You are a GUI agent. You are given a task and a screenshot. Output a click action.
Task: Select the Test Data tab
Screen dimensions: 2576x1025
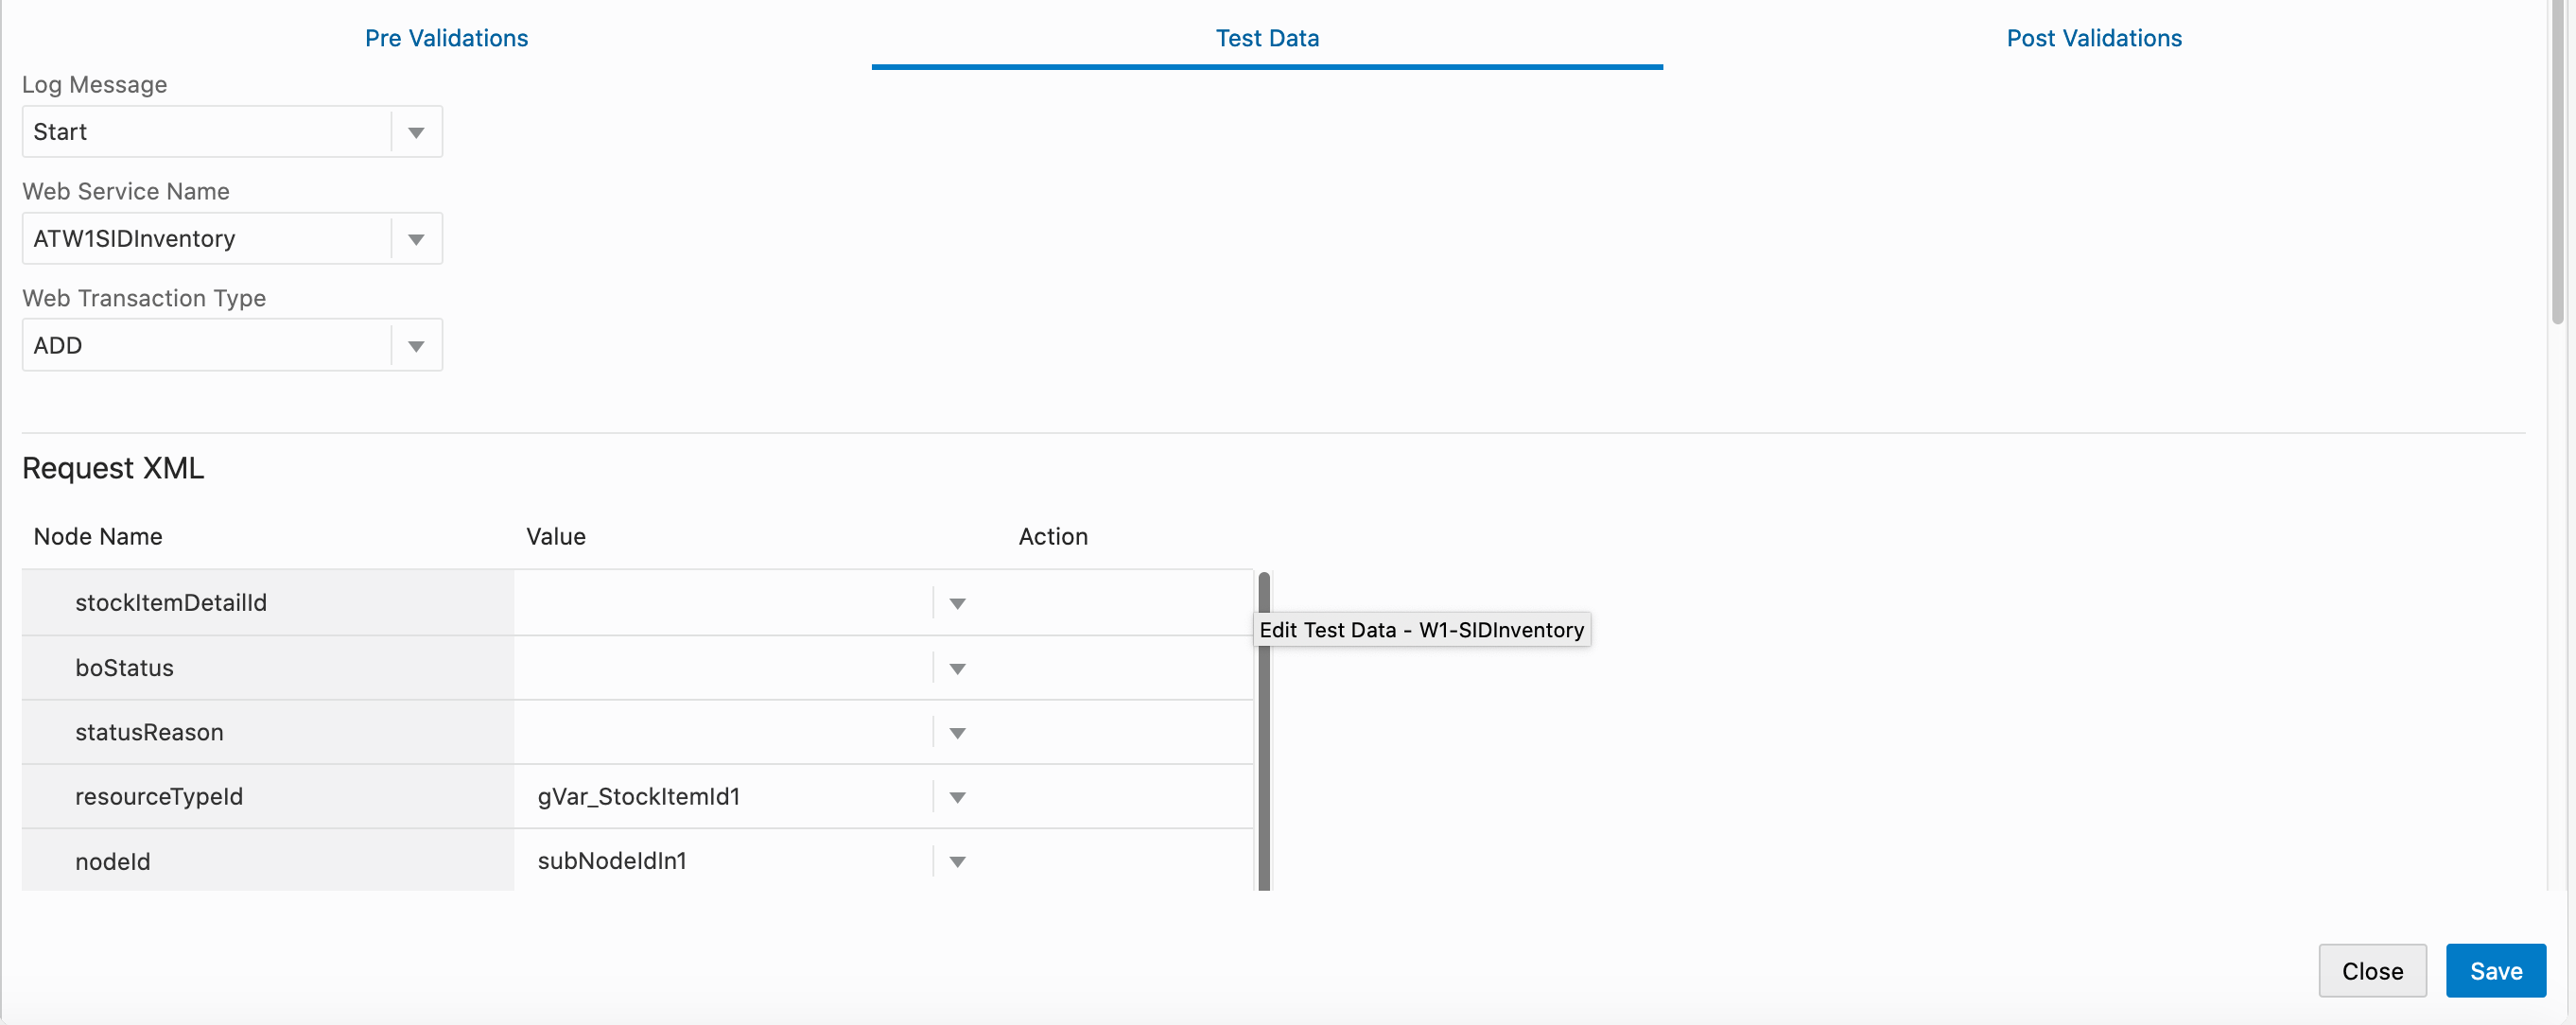point(1267,38)
